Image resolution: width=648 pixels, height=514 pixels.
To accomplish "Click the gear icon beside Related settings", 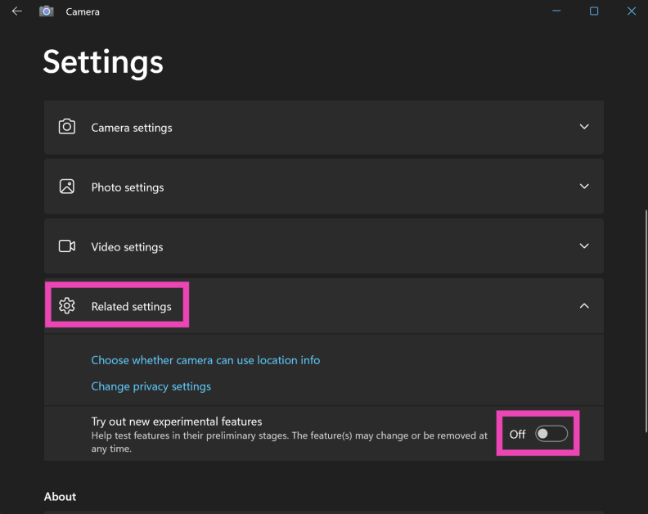I will click(67, 306).
